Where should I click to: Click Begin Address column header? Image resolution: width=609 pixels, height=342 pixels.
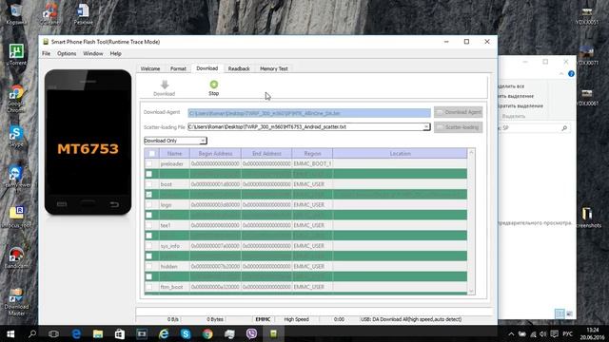click(x=216, y=154)
